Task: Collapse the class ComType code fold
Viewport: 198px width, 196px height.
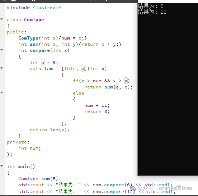Action: tap(2, 19)
